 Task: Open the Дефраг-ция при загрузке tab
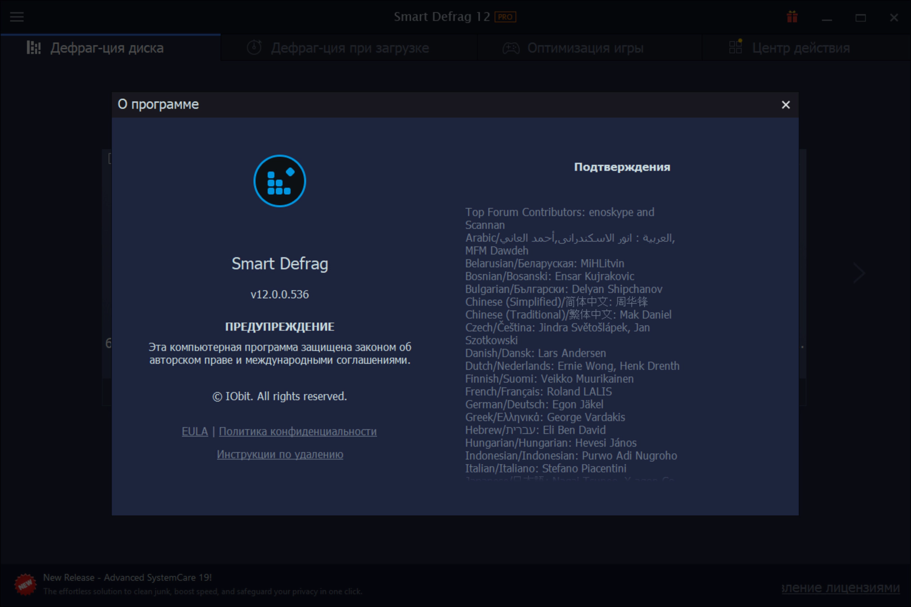point(349,48)
